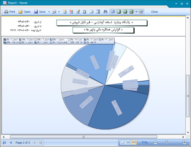Expand the Send Email dropdown arrow
191x147 pixels.
point(59,12)
